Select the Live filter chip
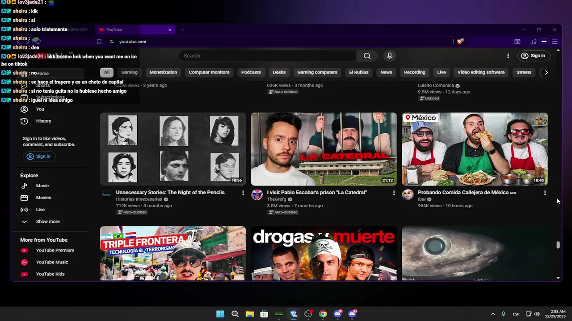Viewport: 572px width, 321px height. (442, 72)
